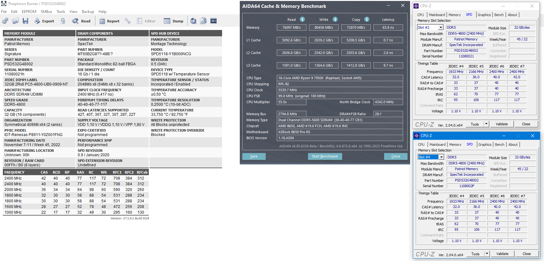Switch to Graphics tab in lower CPU-Z window
The height and width of the screenshot is (261, 544).
(x=485, y=145)
